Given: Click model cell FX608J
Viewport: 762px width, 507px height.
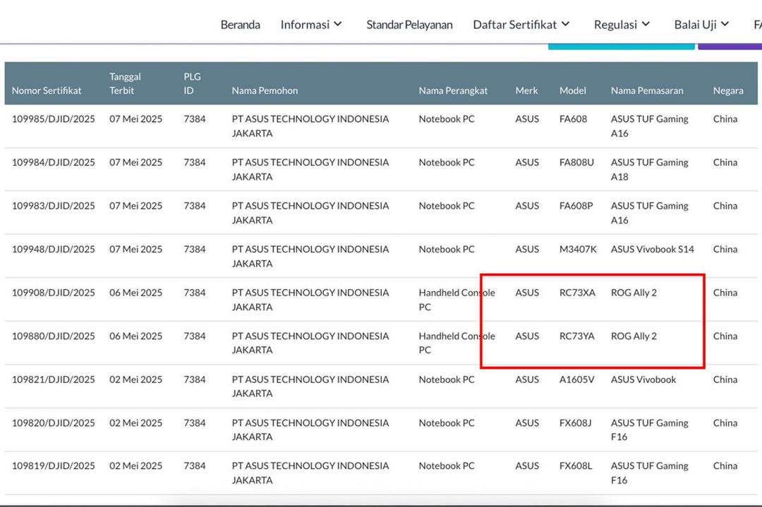Looking at the screenshot, I should (x=576, y=423).
